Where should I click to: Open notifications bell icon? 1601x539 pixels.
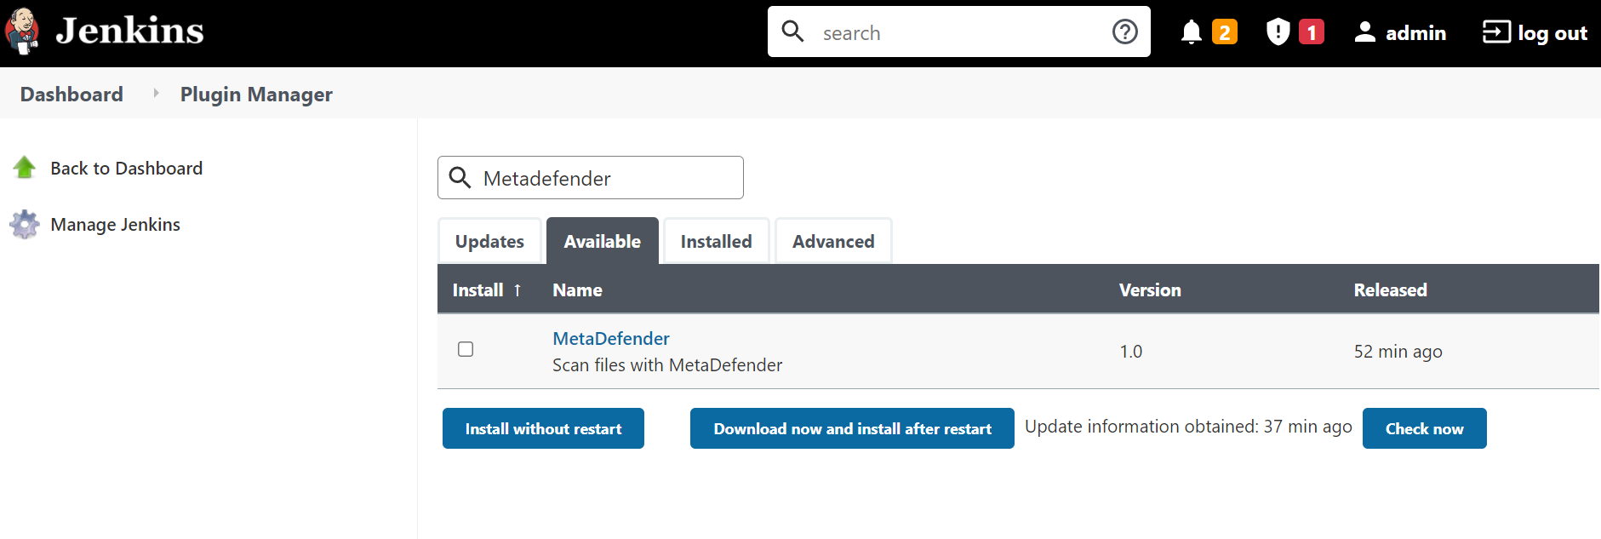(1192, 32)
